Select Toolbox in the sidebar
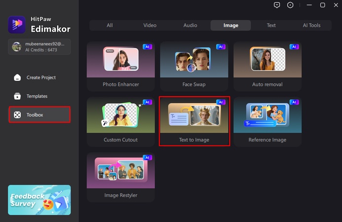The width and height of the screenshot is (342, 222). point(39,115)
